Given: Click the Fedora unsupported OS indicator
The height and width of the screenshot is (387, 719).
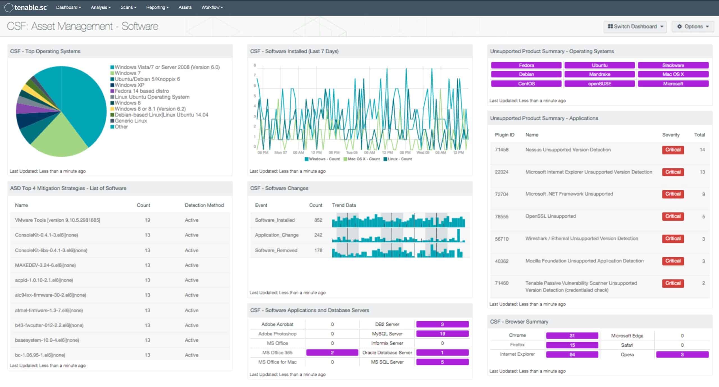Looking at the screenshot, I should click(x=526, y=65).
